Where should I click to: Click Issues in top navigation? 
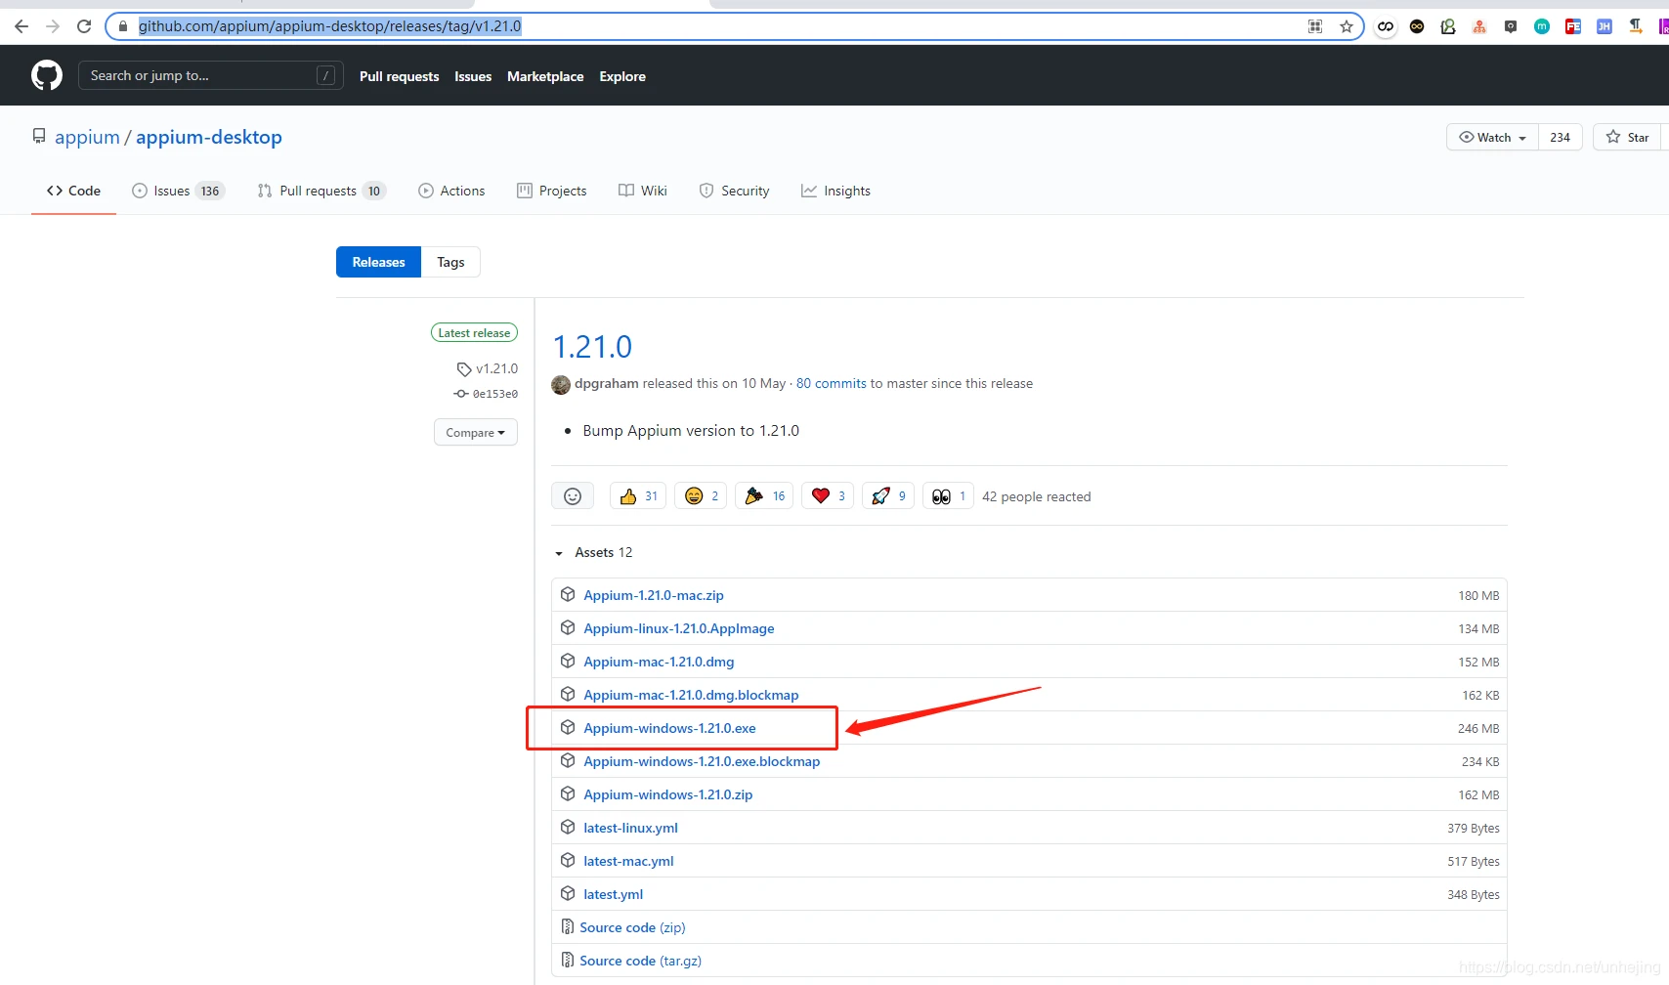[x=473, y=76]
